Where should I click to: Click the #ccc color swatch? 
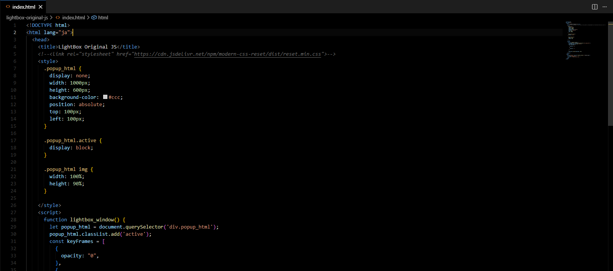pos(105,97)
